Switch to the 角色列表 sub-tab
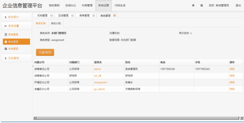 tap(41, 24)
